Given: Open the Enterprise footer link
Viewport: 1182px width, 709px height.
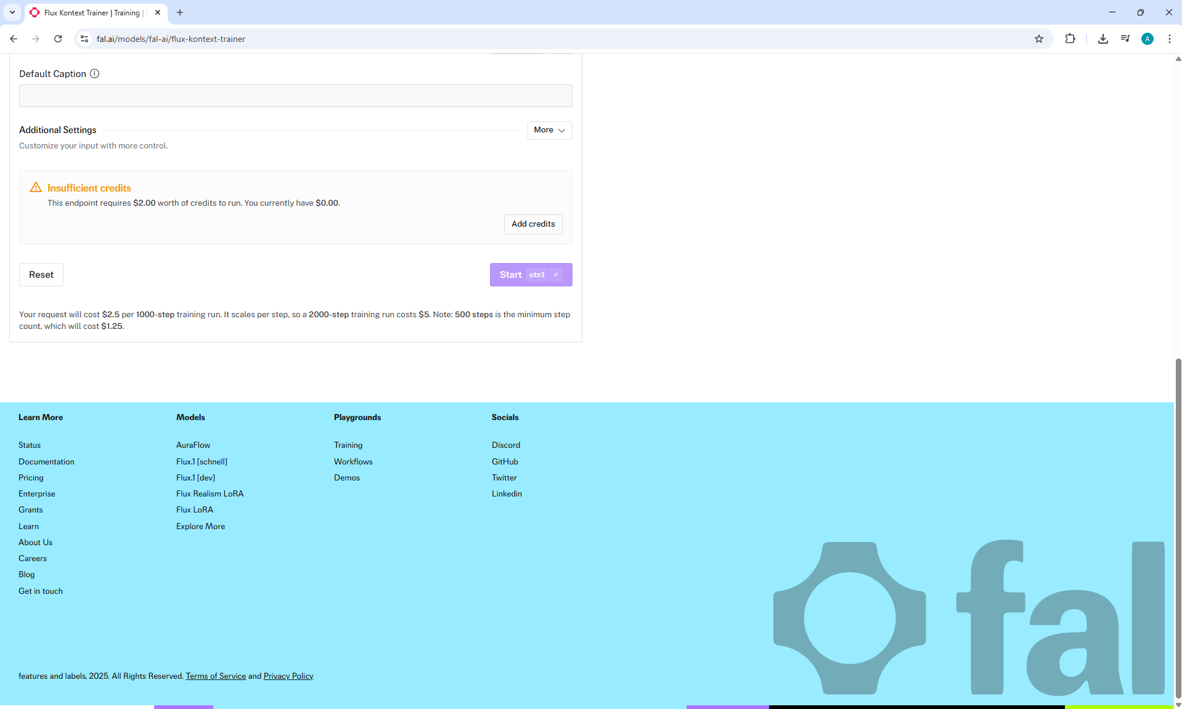Looking at the screenshot, I should (37, 493).
